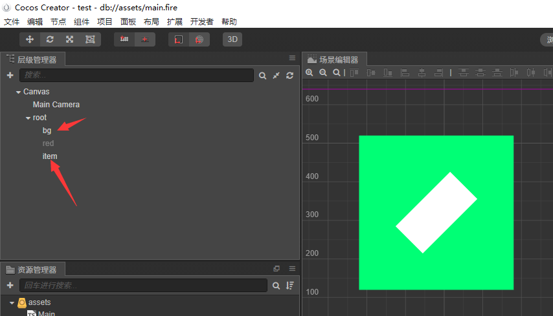Zoom out the scene editor
Screen dimensions: 553x316
tap(322, 72)
